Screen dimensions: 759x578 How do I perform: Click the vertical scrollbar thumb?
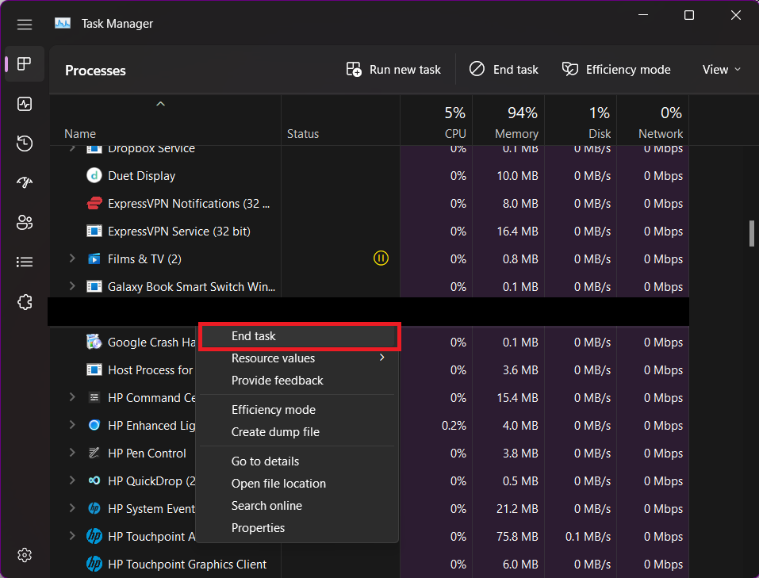(752, 233)
